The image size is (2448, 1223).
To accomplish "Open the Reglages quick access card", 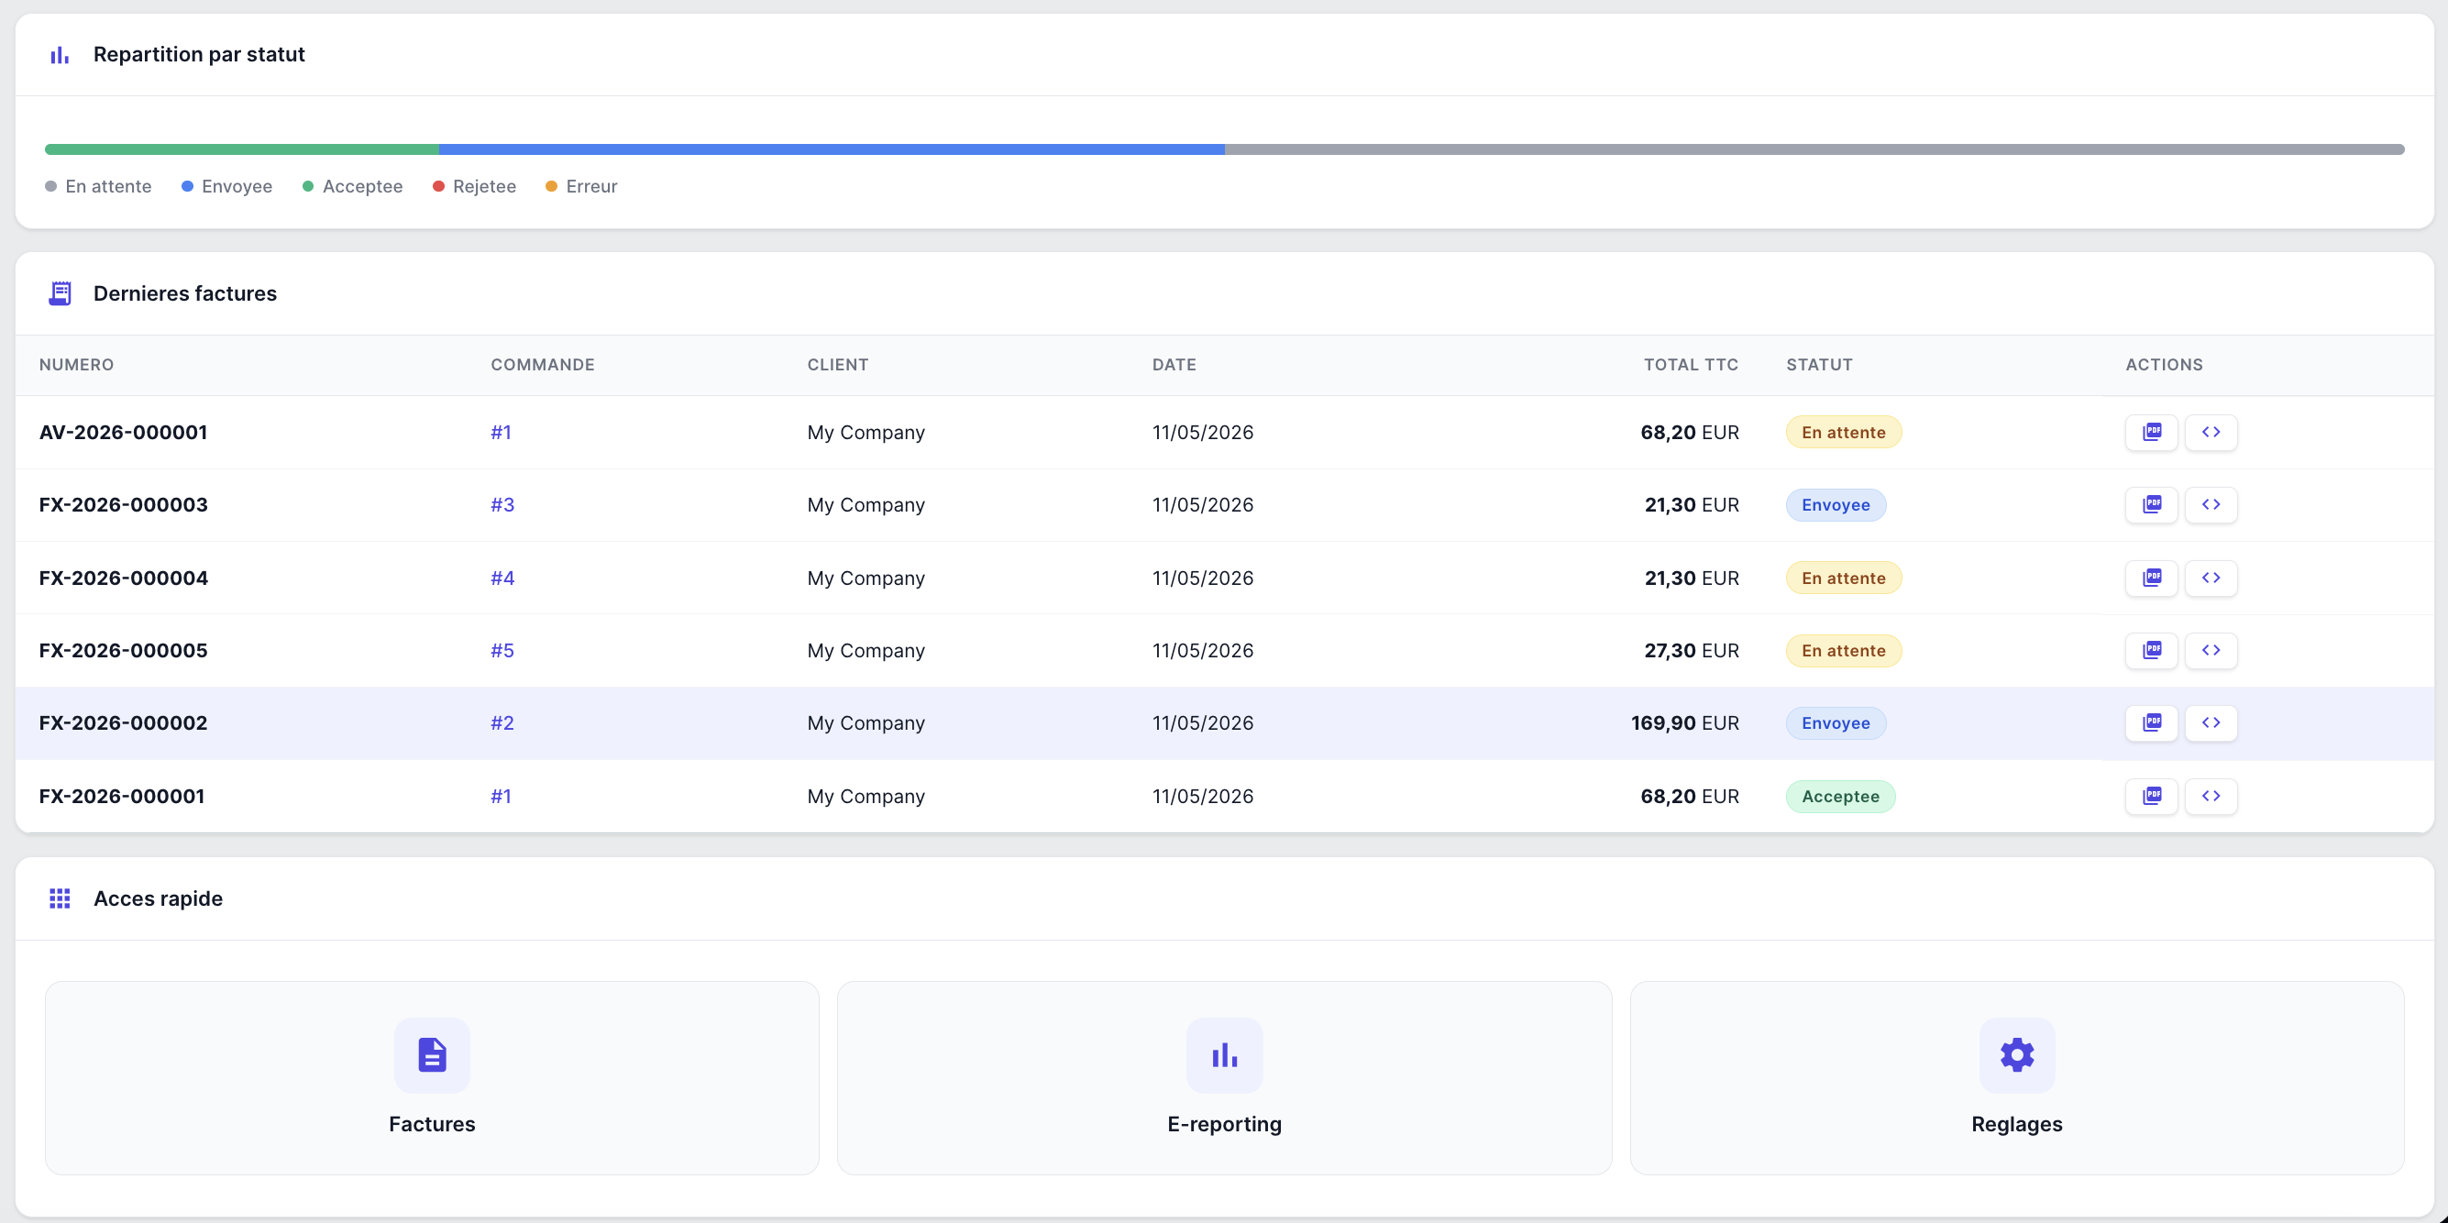I will (x=2016, y=1077).
